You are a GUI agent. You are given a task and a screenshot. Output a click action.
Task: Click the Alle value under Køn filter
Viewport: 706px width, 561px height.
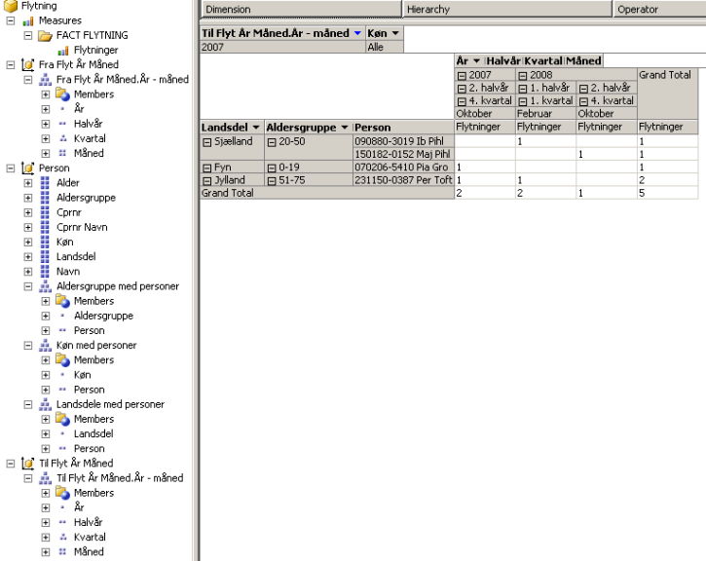point(385,47)
